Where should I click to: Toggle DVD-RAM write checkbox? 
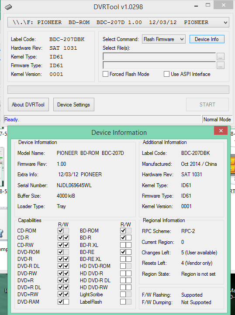point(66,302)
